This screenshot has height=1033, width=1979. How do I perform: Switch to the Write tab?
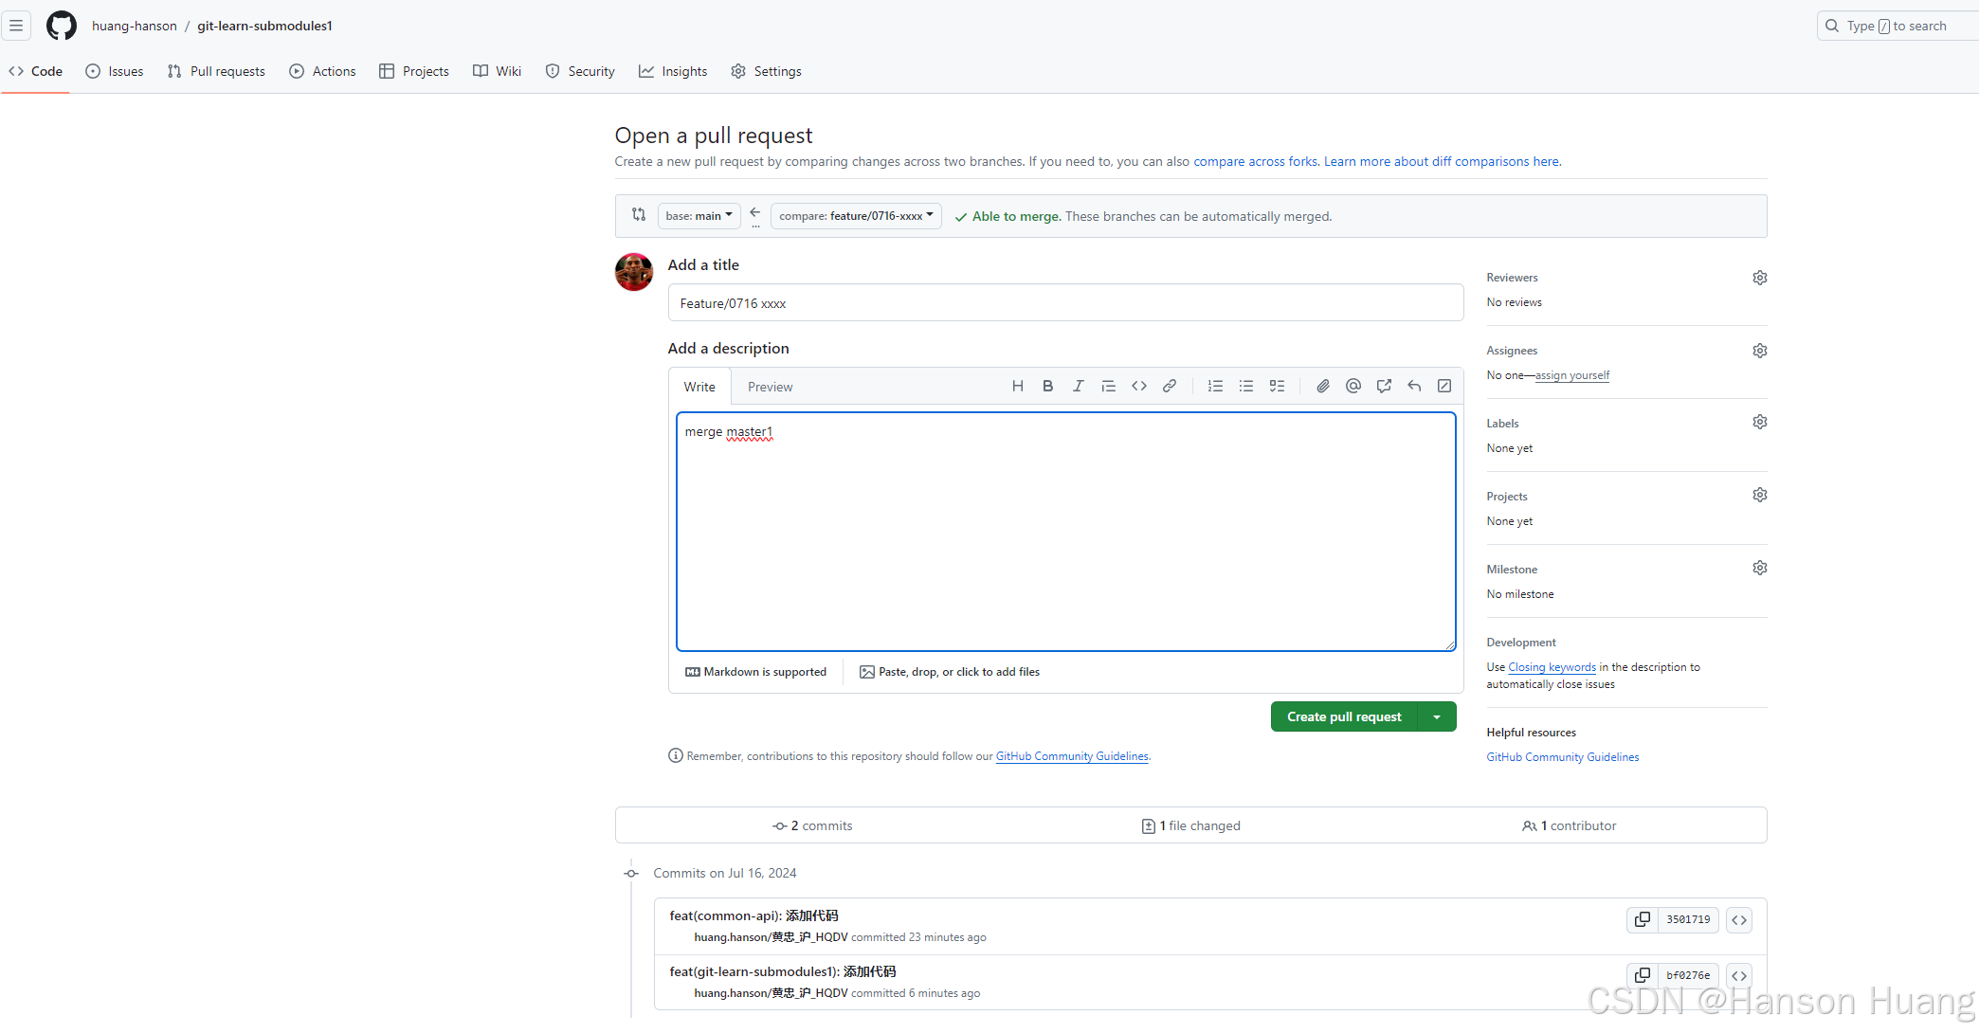click(699, 387)
